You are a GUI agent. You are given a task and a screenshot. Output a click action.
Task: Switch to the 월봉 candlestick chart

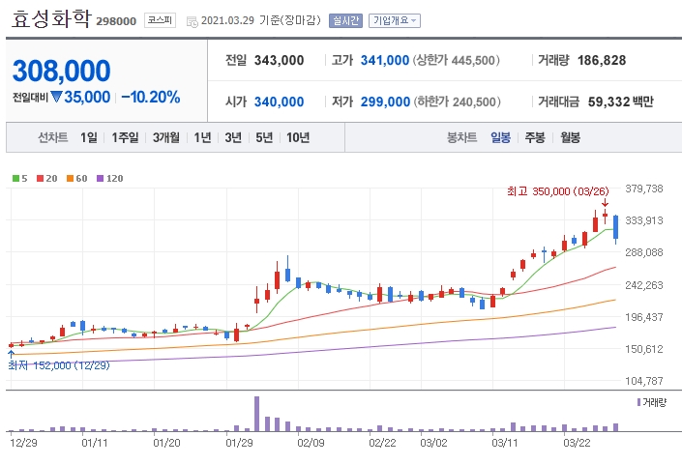570,138
